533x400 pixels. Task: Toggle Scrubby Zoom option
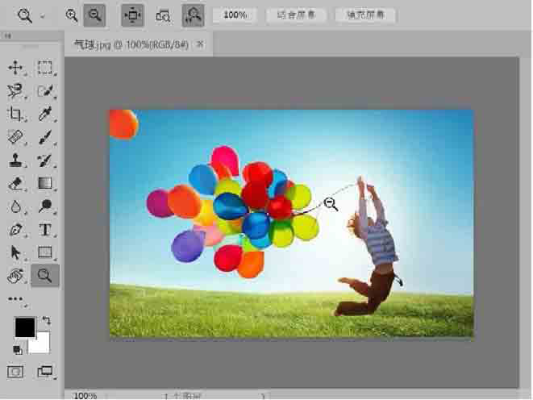pyautogui.click(x=193, y=15)
